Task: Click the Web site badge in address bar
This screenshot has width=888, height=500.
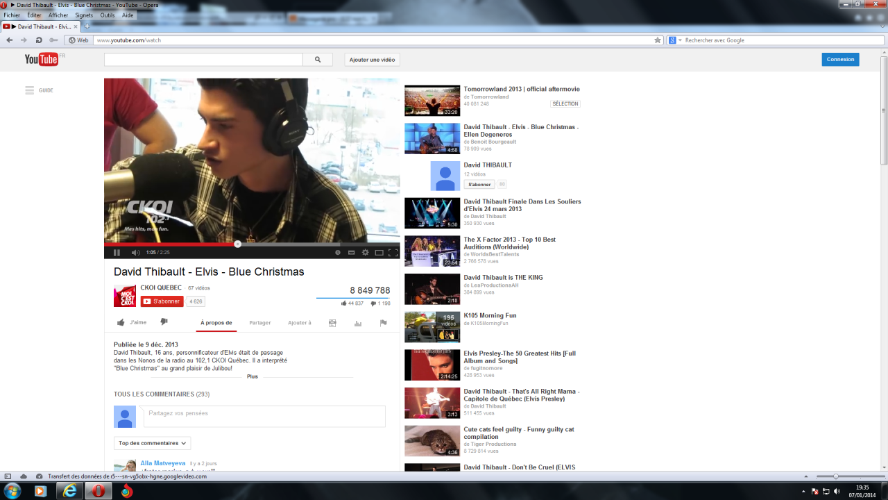Action: [78, 40]
